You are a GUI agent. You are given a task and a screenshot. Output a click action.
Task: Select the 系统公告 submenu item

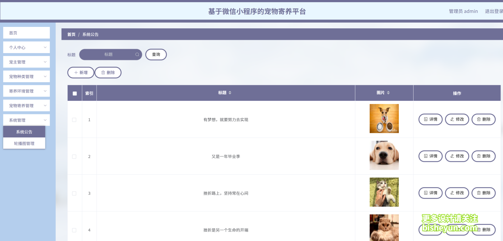(x=24, y=132)
